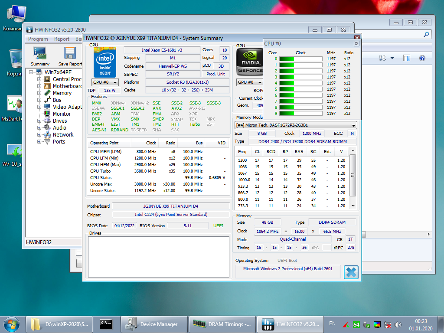Click the Save Report floppy icon
Image resolution: width=444 pixels, height=333 pixels.
click(x=70, y=53)
